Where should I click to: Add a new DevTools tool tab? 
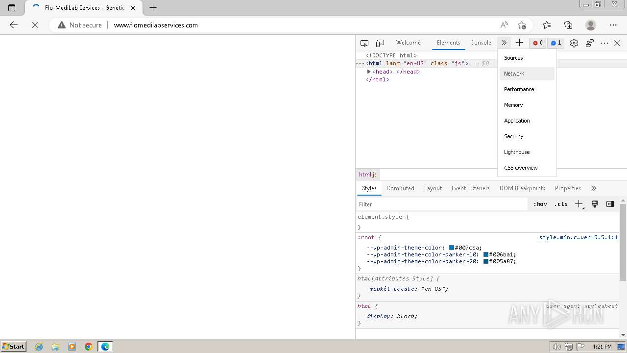click(x=519, y=43)
